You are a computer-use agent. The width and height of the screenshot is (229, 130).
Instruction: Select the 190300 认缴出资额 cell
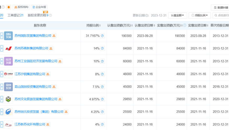click(120, 36)
